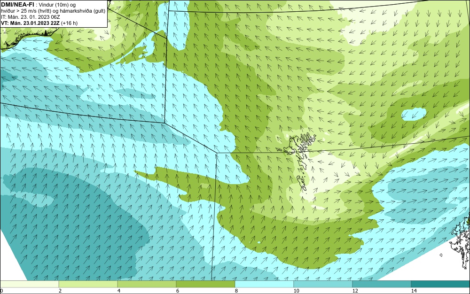The image size is (470, 294).
Task: Click the 8–10 m/s light cyan legend swatch
Action: pyautogui.click(x=264, y=284)
